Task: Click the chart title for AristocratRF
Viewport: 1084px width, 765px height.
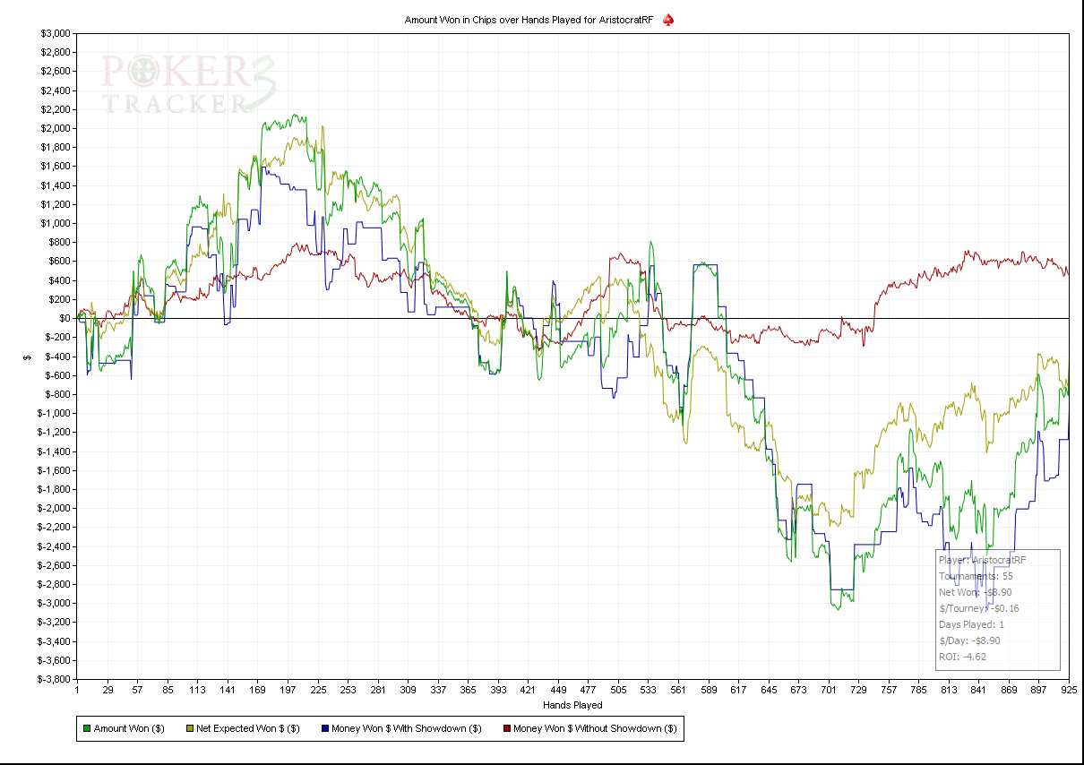Action: pyautogui.click(x=531, y=20)
